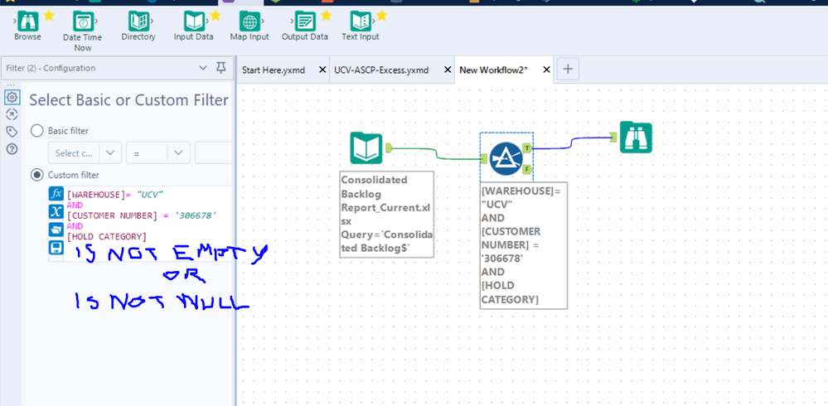
Task: Toggle favorite star on Input Data tool
Action: pyautogui.click(x=215, y=15)
